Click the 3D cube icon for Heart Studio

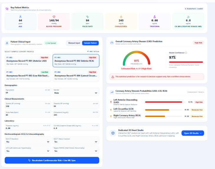(113, 133)
